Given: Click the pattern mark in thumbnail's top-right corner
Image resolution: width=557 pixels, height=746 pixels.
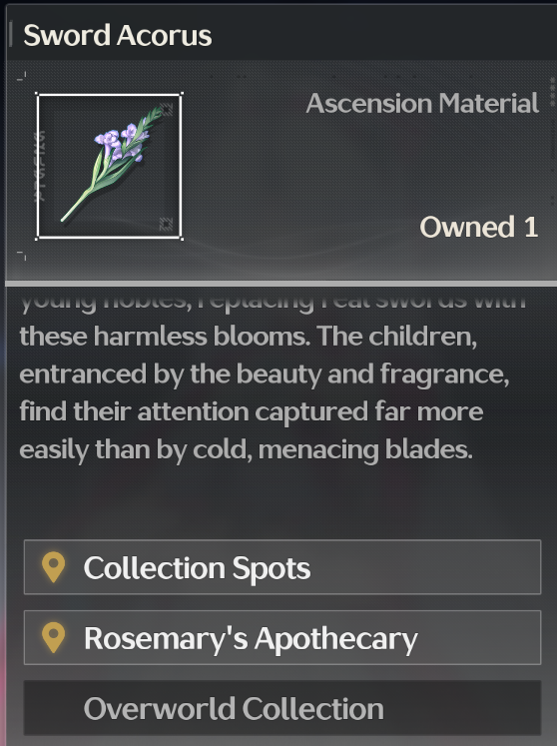Looking at the screenshot, I should point(167,110).
